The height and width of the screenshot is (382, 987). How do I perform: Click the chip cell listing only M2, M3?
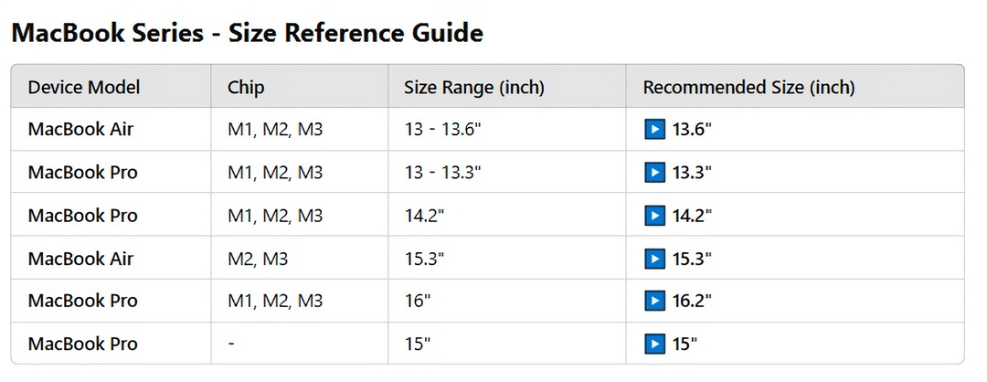[x=258, y=259]
